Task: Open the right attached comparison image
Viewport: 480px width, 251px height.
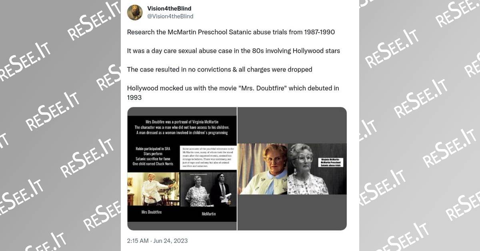Action: (292, 169)
